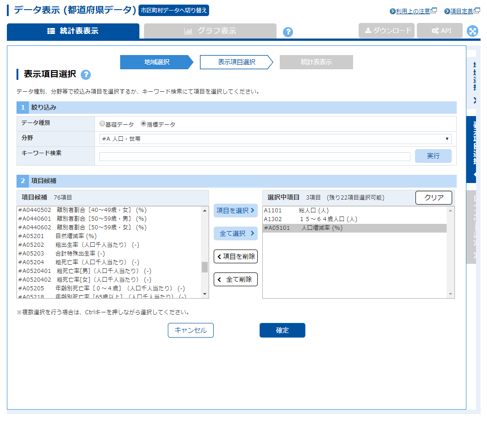The image size is (487, 422).
Task: Click the help icon beside graph display tab
Action: 288,32
